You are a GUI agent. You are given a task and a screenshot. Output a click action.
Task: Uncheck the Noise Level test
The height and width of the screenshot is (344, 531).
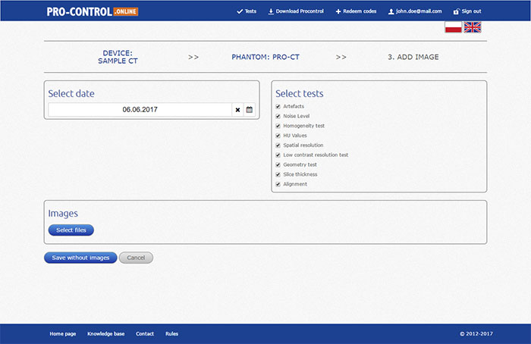pyautogui.click(x=278, y=117)
